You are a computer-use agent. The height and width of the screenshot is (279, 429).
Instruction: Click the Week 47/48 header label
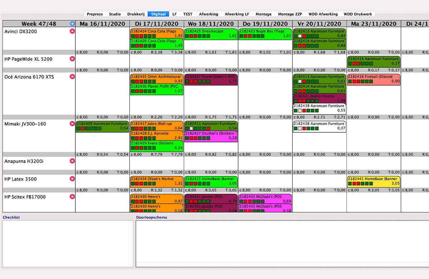click(39, 24)
